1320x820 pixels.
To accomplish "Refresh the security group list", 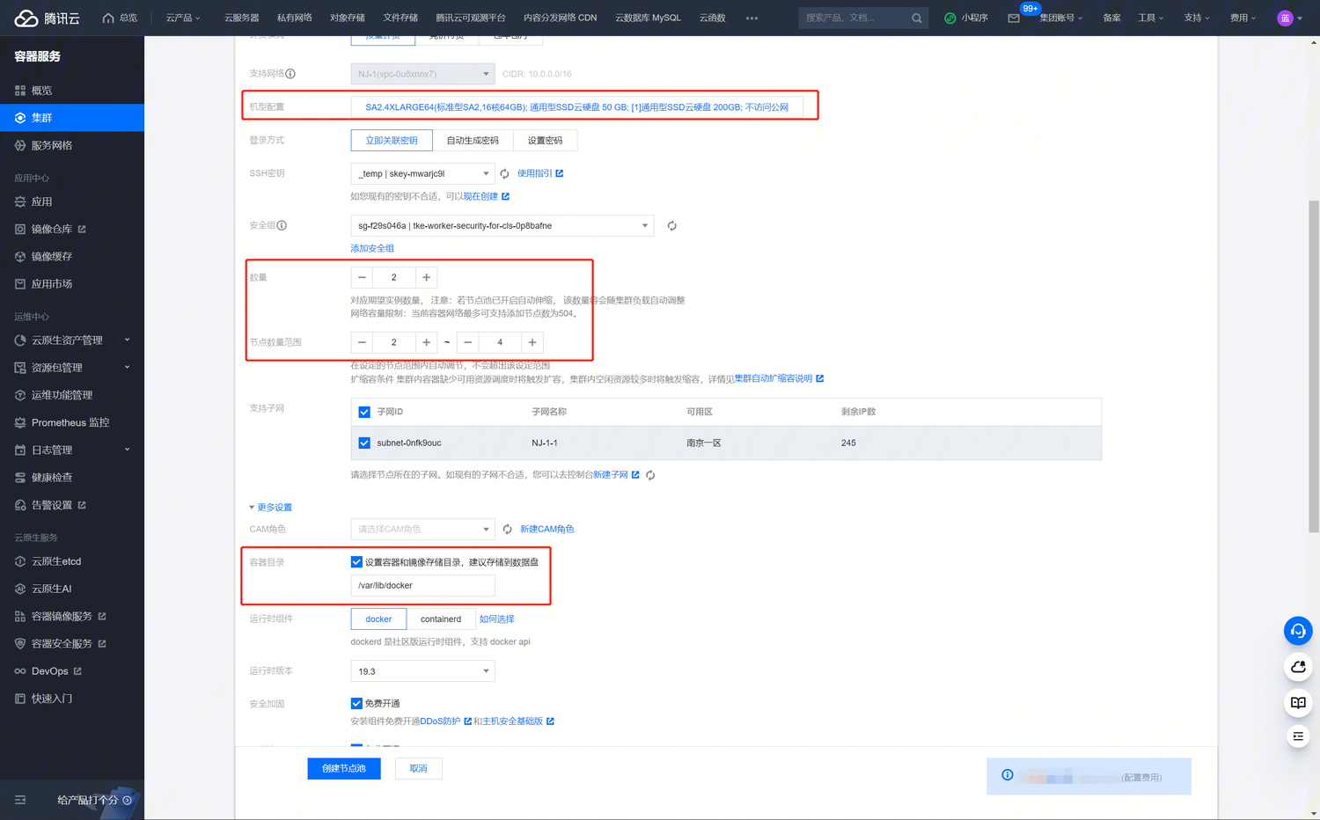I will pos(671,226).
